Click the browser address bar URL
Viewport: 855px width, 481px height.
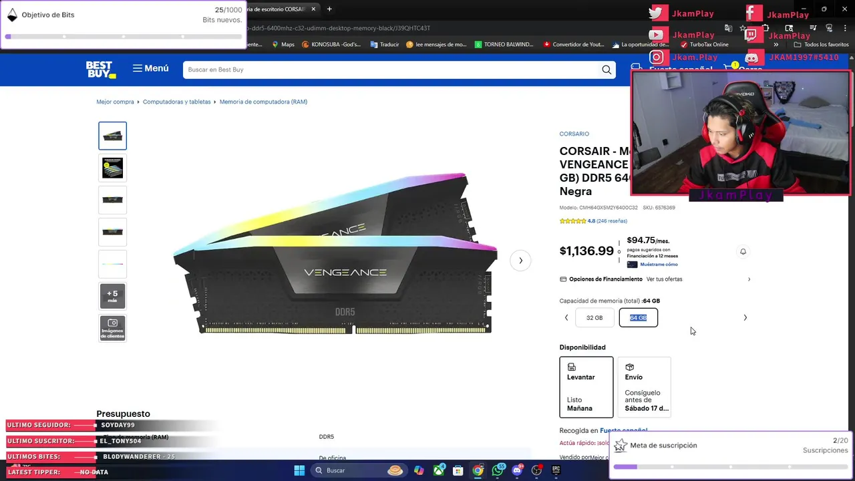click(x=337, y=28)
